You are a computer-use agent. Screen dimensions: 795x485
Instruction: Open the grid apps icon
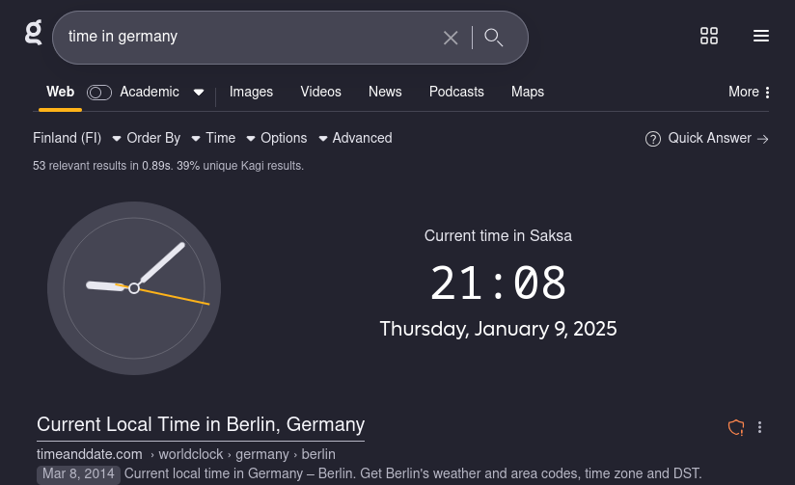coord(709,37)
